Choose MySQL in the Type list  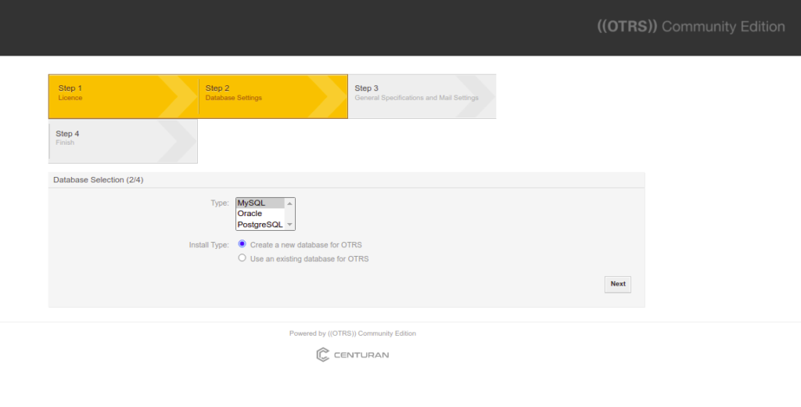(260, 203)
